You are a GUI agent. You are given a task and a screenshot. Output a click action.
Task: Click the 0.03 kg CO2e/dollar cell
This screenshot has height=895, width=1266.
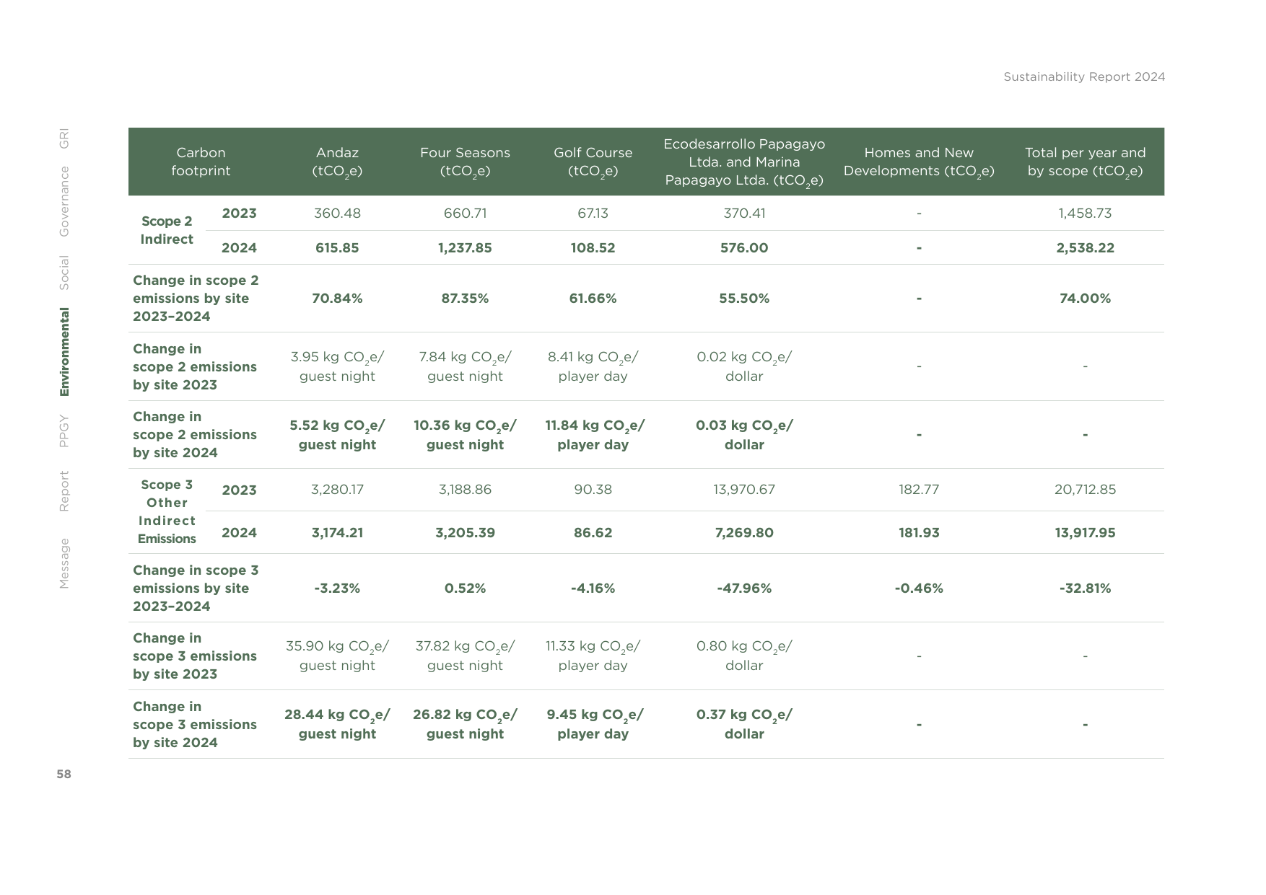coord(744,435)
